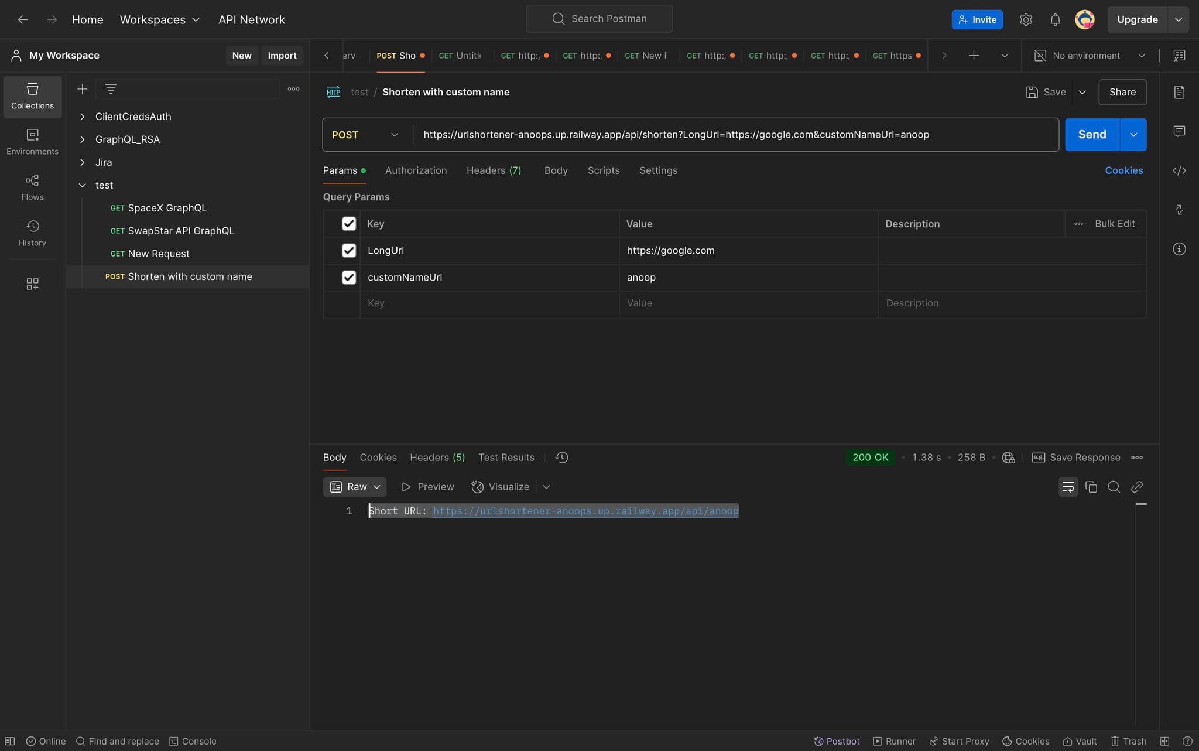Screen dimensions: 1199x751
Task: Open the Bulk Edit view for query params
Action: point(1114,223)
